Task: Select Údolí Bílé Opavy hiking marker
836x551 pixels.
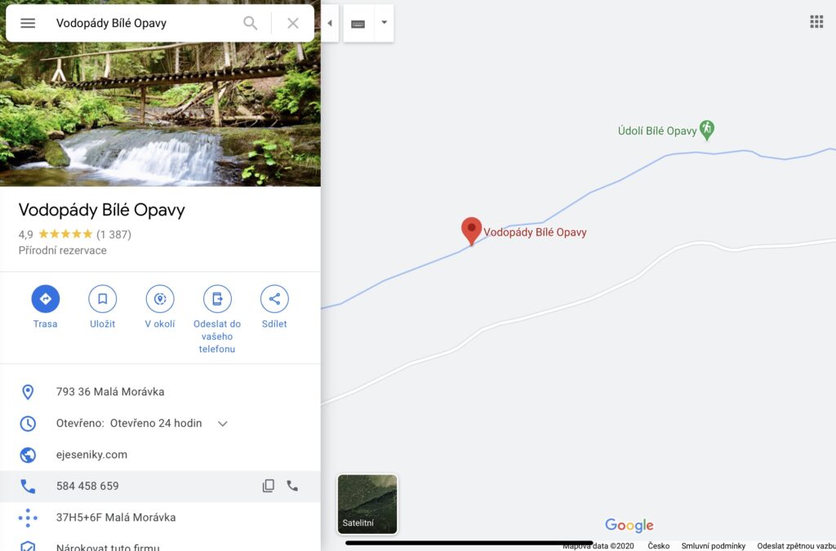Action: 707,129
